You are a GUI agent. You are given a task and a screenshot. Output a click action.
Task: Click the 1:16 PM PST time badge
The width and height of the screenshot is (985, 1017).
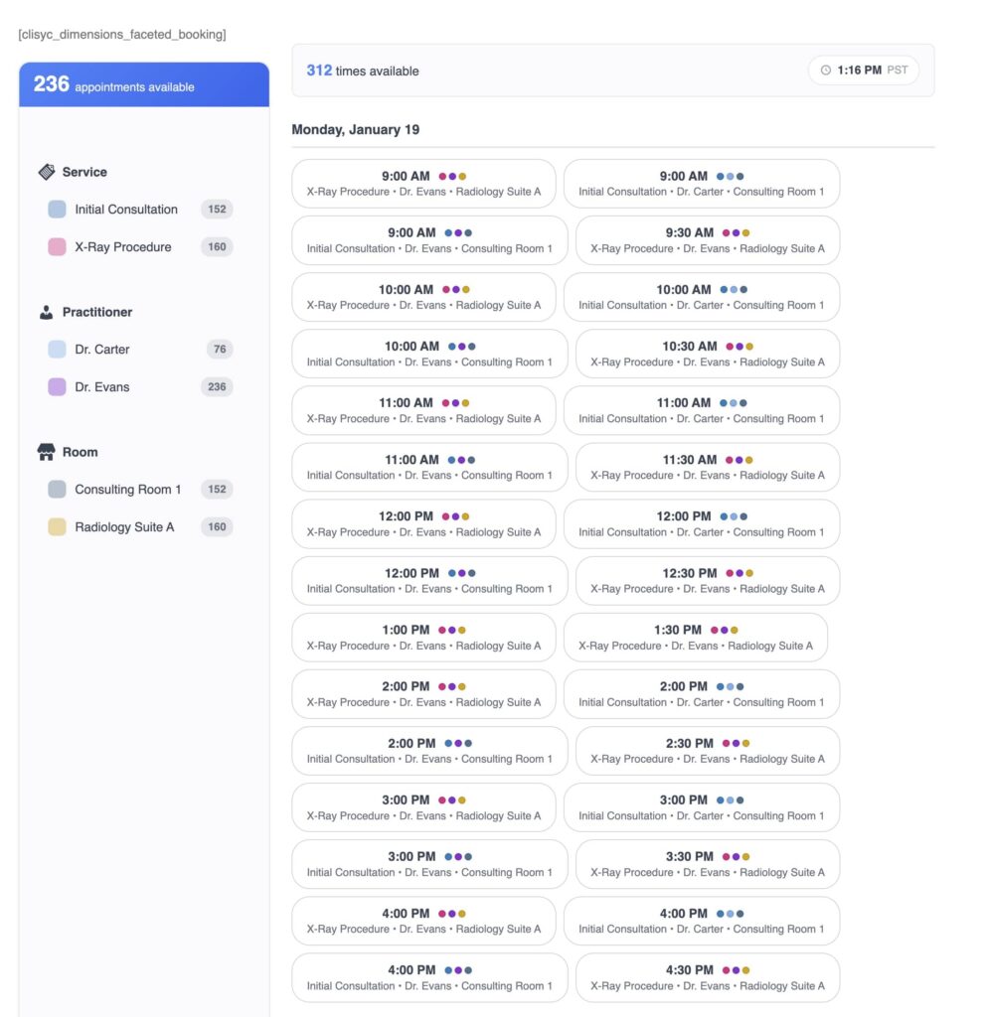(863, 71)
